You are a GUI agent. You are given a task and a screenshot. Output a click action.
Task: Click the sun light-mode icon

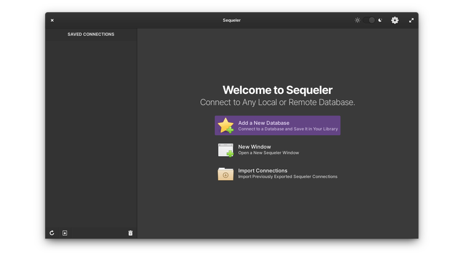357,20
